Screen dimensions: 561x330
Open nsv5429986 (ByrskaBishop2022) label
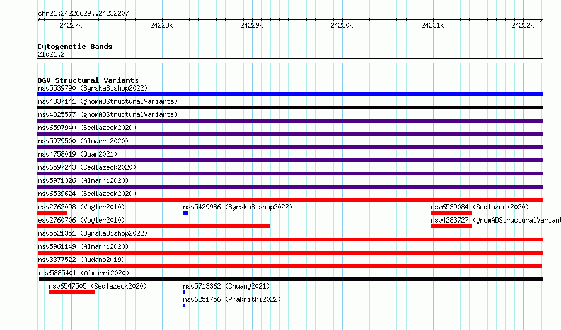238,207
